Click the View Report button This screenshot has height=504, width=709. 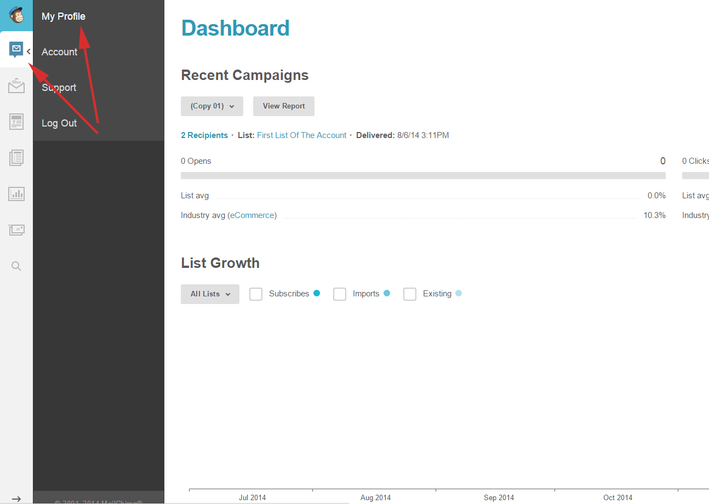coord(284,106)
